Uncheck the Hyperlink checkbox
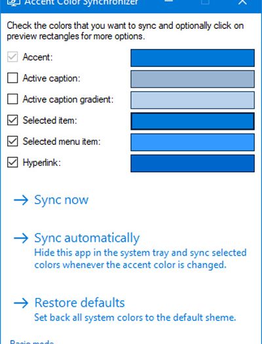This screenshot has height=344, width=262. 12,162
